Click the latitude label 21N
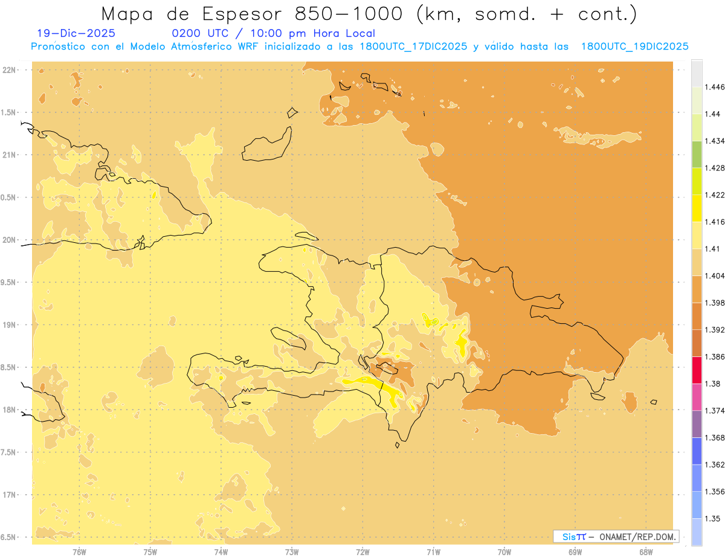The height and width of the screenshot is (560, 725). (x=9, y=155)
